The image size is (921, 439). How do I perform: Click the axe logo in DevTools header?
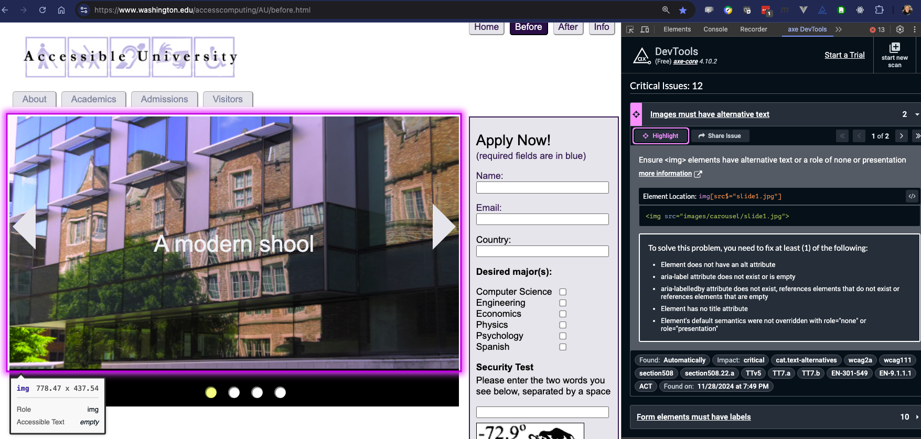[x=641, y=56]
